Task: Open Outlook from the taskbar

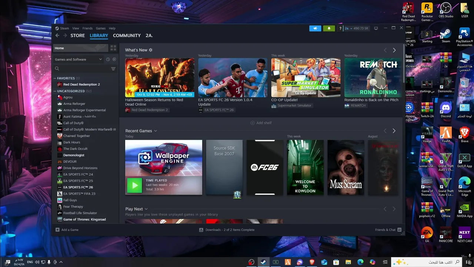Action: (324, 262)
